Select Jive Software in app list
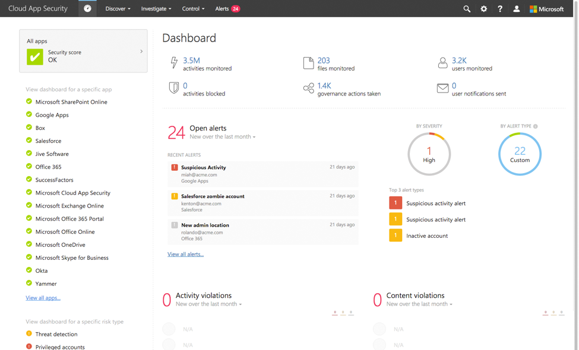579x350 pixels. (x=52, y=154)
